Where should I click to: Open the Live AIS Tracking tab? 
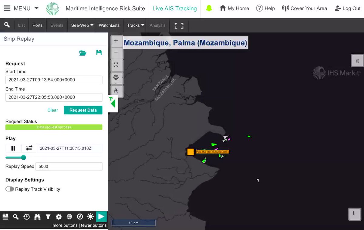[174, 8]
